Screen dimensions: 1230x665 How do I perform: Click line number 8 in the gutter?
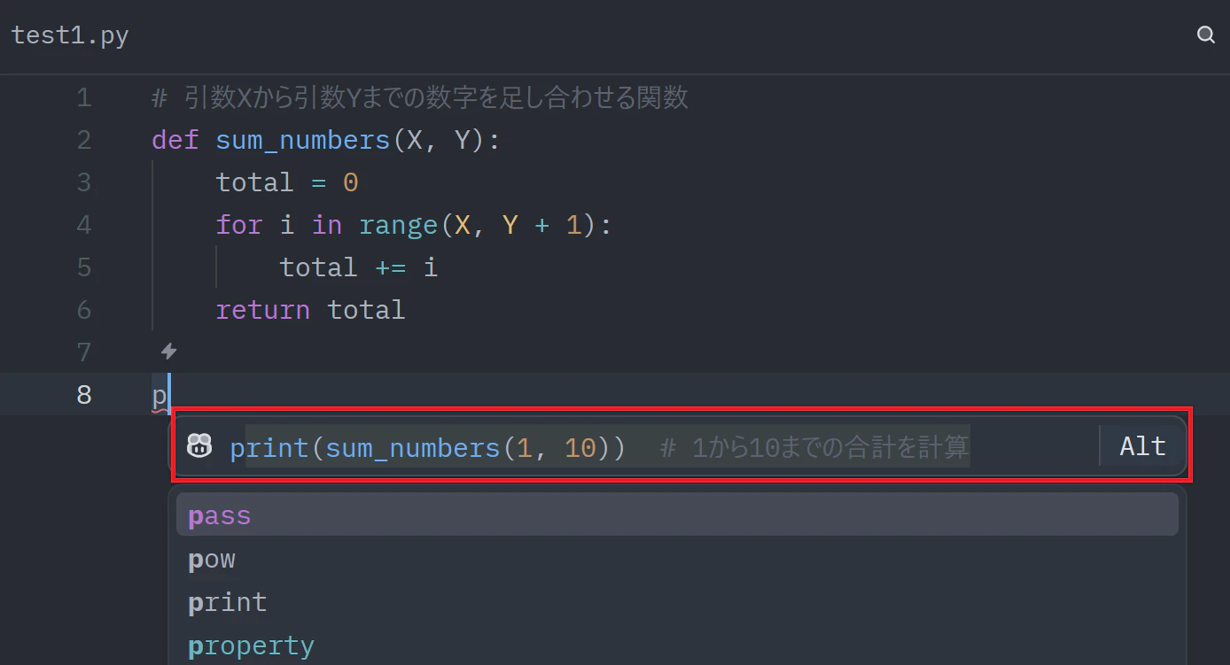tap(84, 395)
